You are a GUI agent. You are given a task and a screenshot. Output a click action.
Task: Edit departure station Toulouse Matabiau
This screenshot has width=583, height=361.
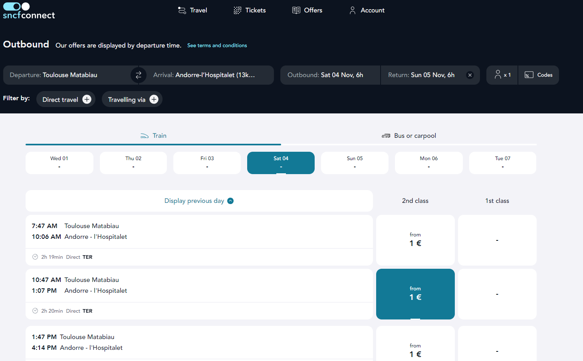pos(67,75)
